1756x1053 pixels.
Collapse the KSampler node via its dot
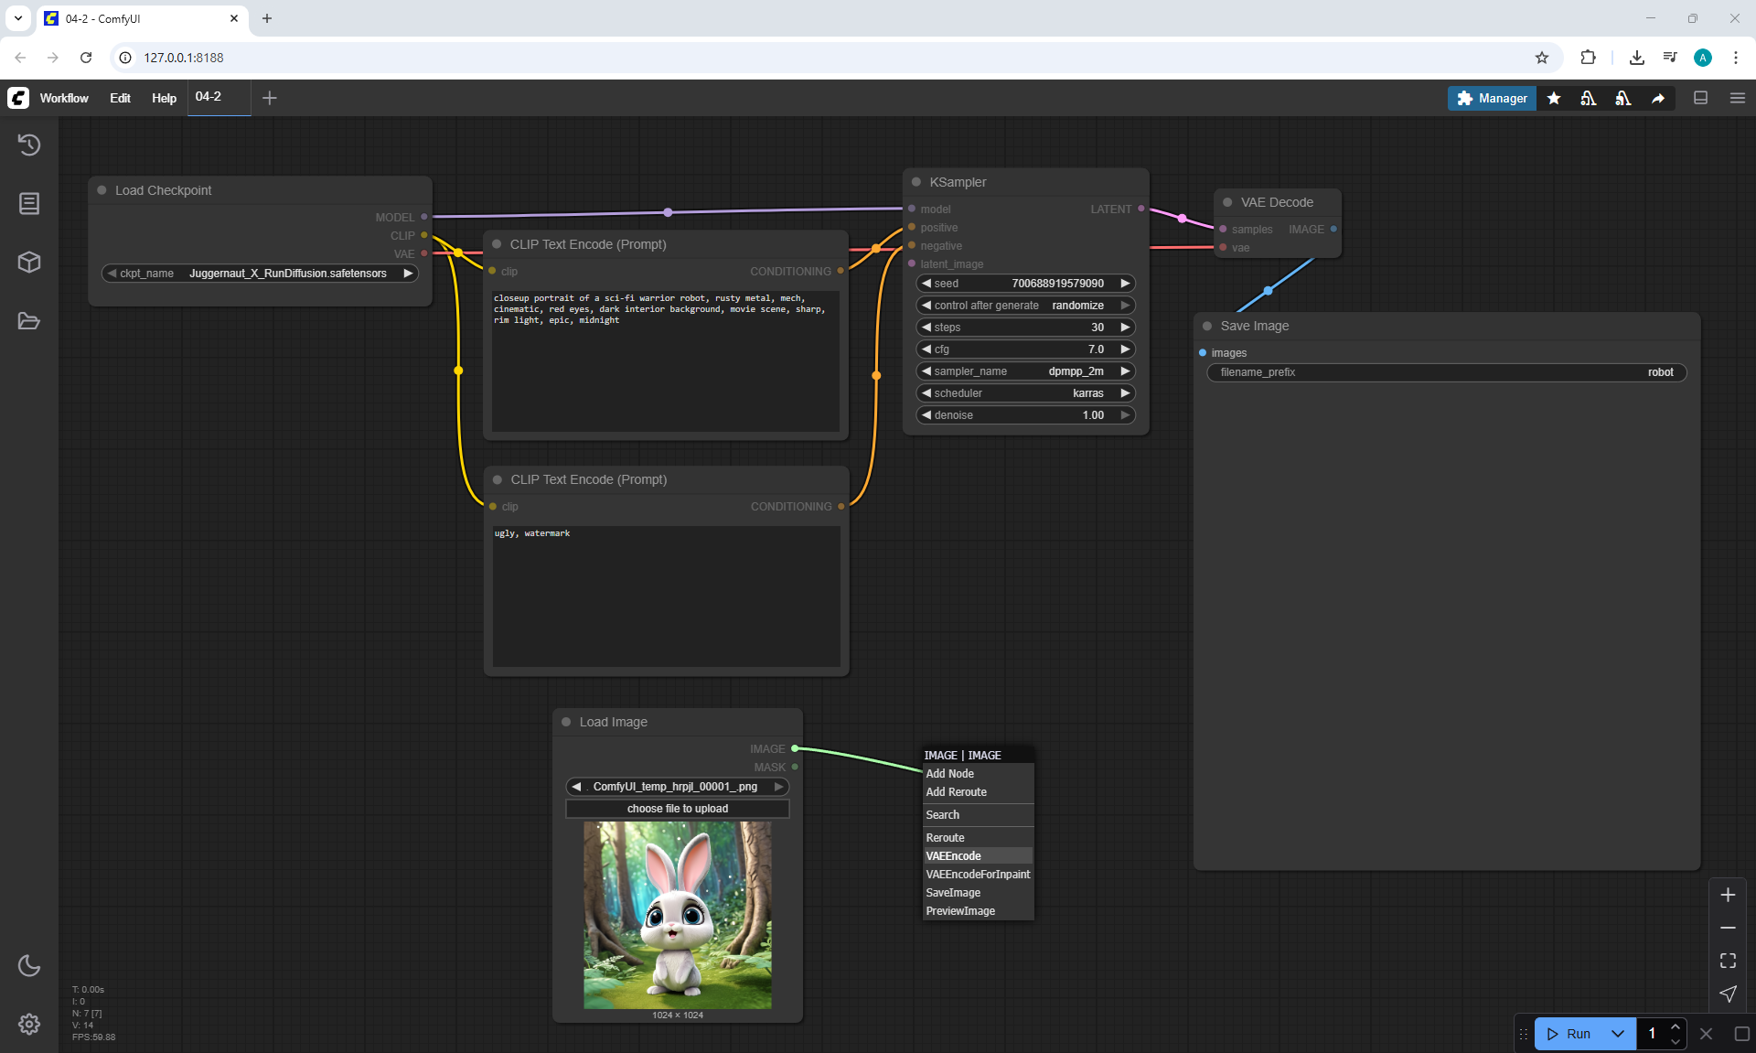[x=916, y=182]
